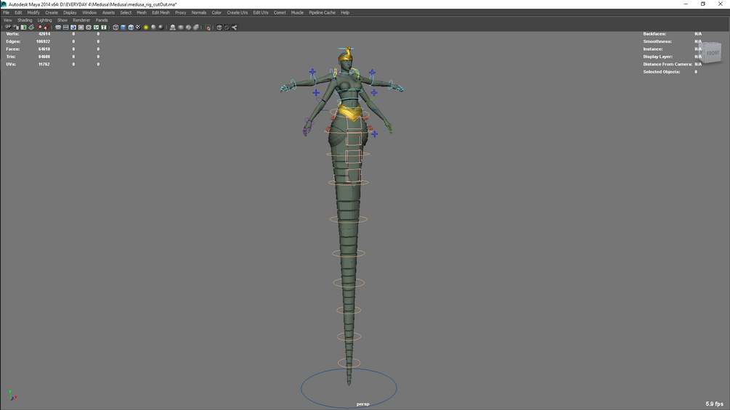The width and height of the screenshot is (730, 410).
Task: Click the Verts count value 42614
Action: click(44, 34)
